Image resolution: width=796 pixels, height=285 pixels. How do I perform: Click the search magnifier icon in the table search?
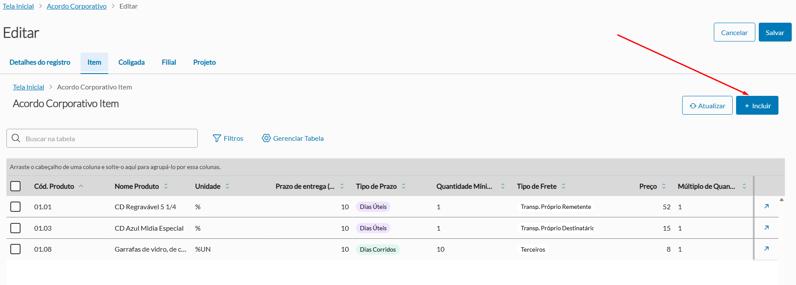pyautogui.click(x=16, y=138)
